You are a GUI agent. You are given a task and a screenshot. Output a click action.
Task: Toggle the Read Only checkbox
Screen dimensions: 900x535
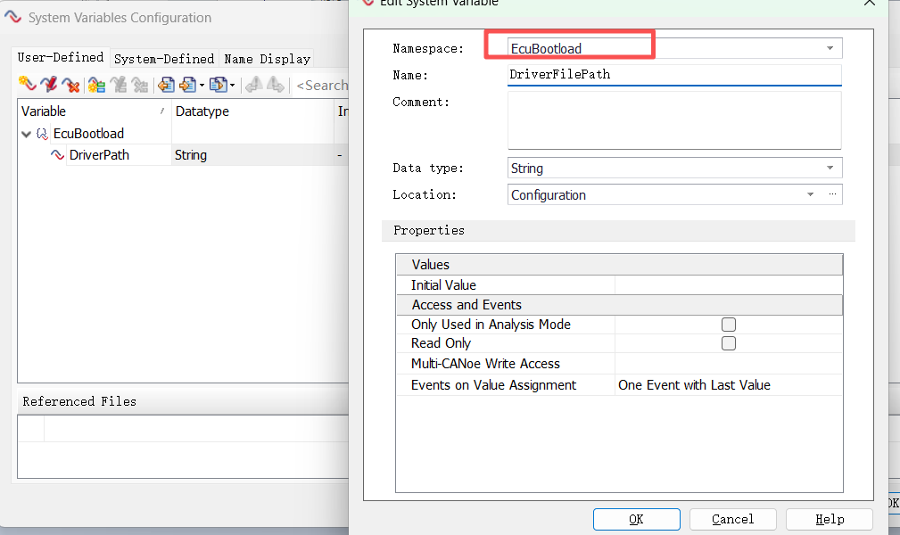point(729,343)
